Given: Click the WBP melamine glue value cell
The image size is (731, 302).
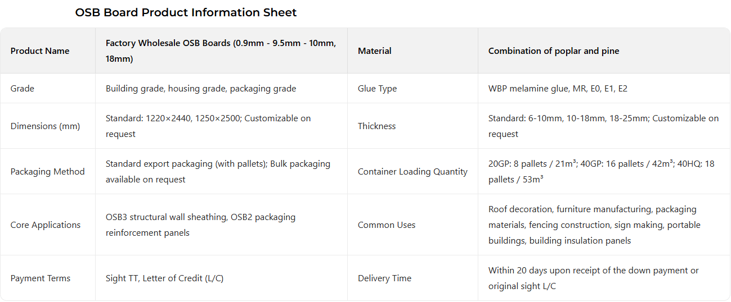Looking at the screenshot, I should [558, 89].
